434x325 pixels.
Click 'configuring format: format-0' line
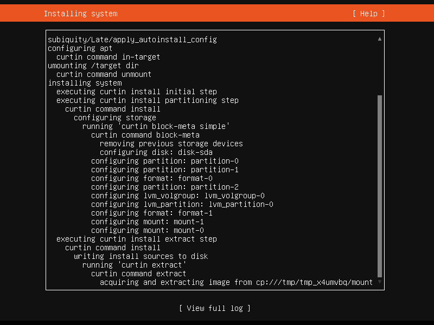click(152, 178)
